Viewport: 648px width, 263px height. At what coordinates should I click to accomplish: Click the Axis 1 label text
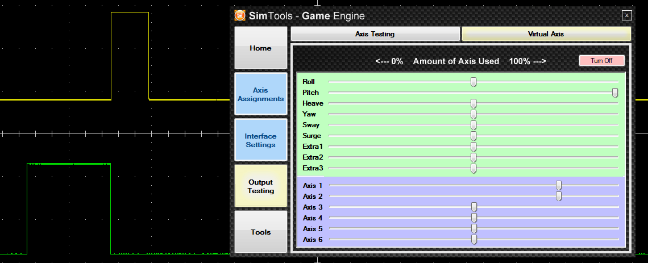pos(313,185)
